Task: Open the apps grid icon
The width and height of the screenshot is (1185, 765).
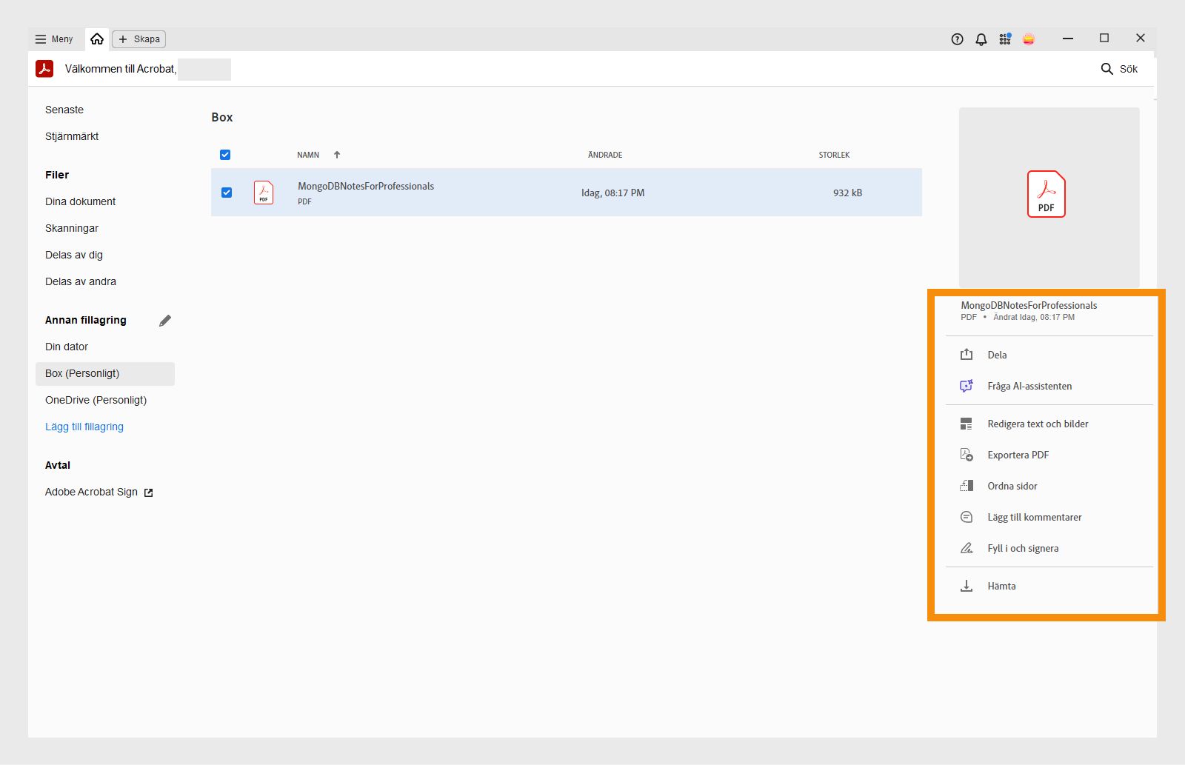Action: point(1005,39)
